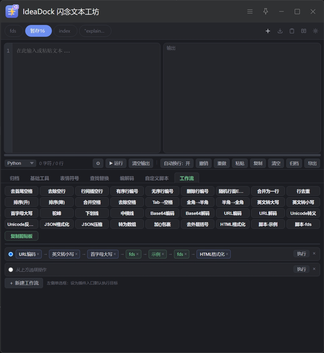The width and height of the screenshot is (324, 353).
Task: Click the clipboard icon in tab bar
Action: (x=292, y=31)
